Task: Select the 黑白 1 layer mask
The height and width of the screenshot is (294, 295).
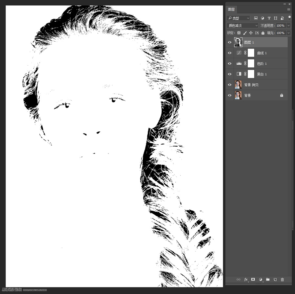Action: coord(251,74)
